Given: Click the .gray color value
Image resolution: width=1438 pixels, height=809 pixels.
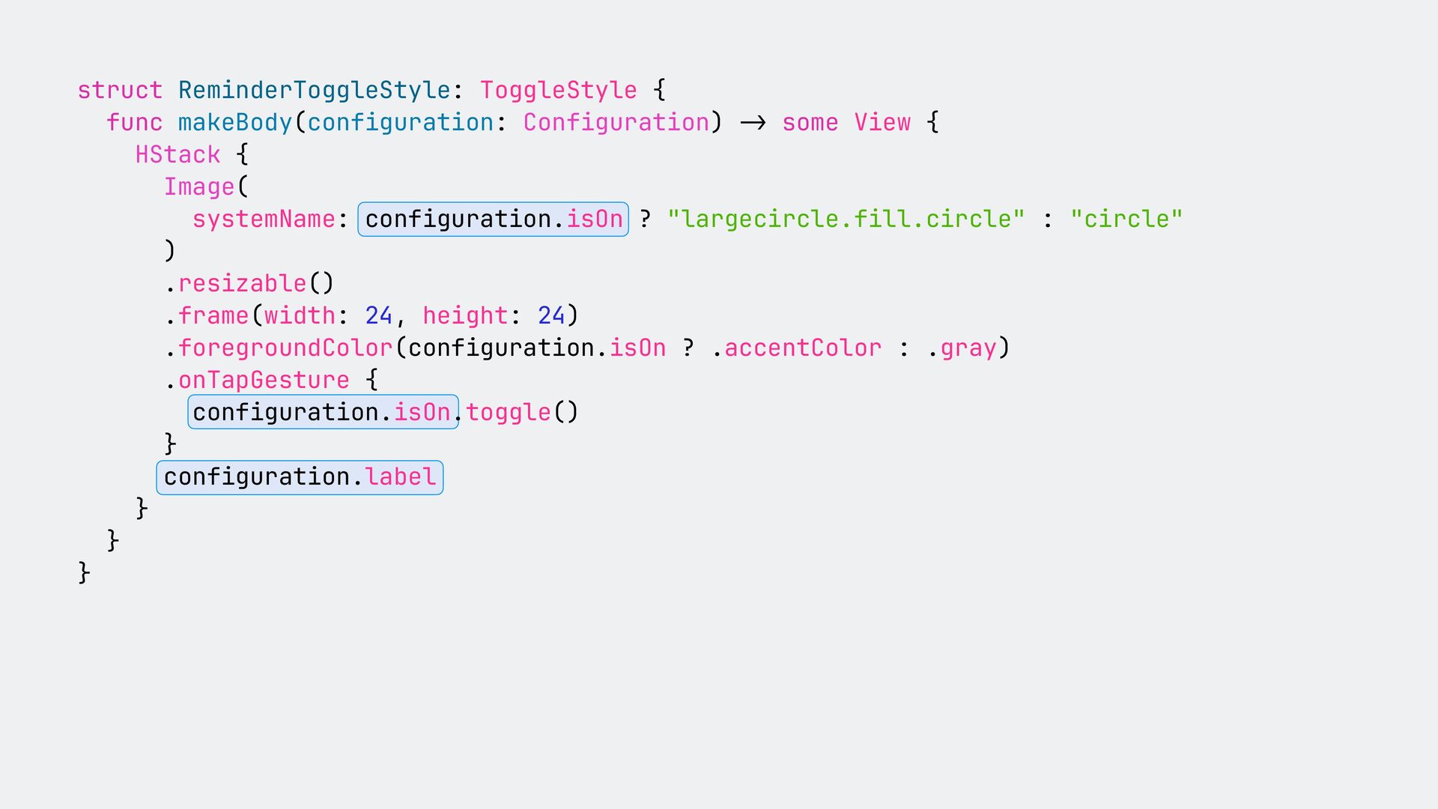Looking at the screenshot, I should pos(962,348).
